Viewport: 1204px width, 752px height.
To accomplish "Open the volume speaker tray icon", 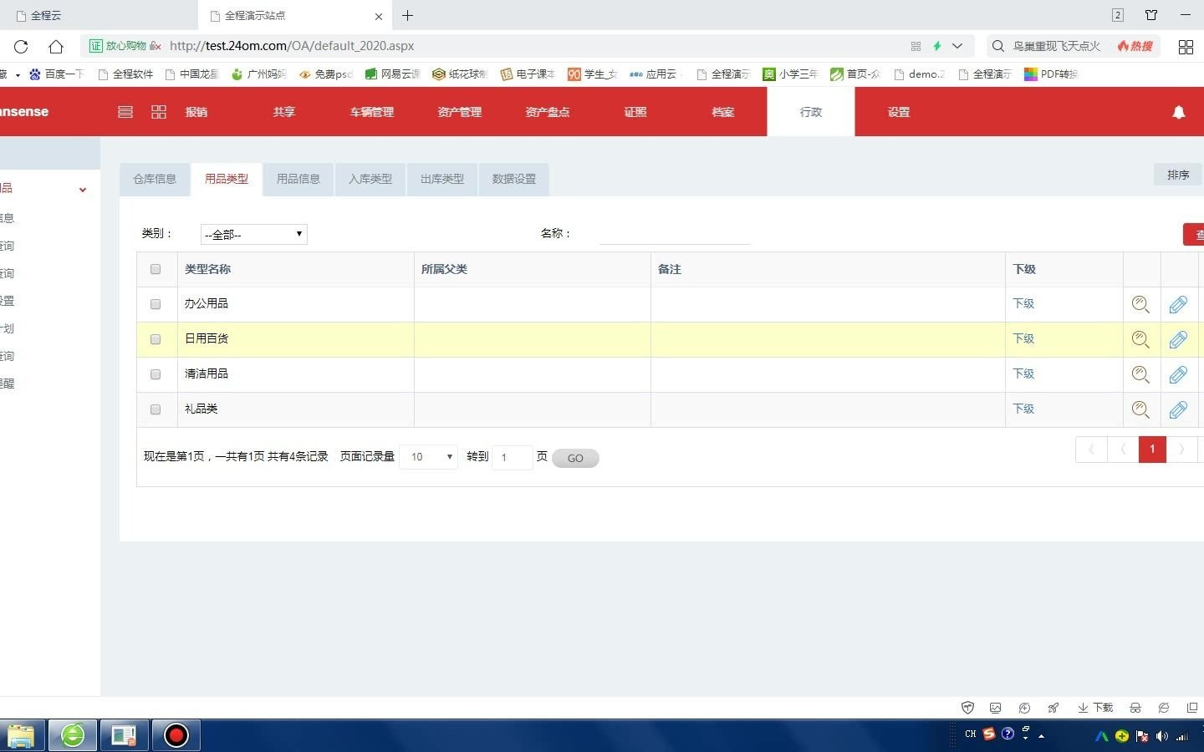I will tap(1161, 736).
